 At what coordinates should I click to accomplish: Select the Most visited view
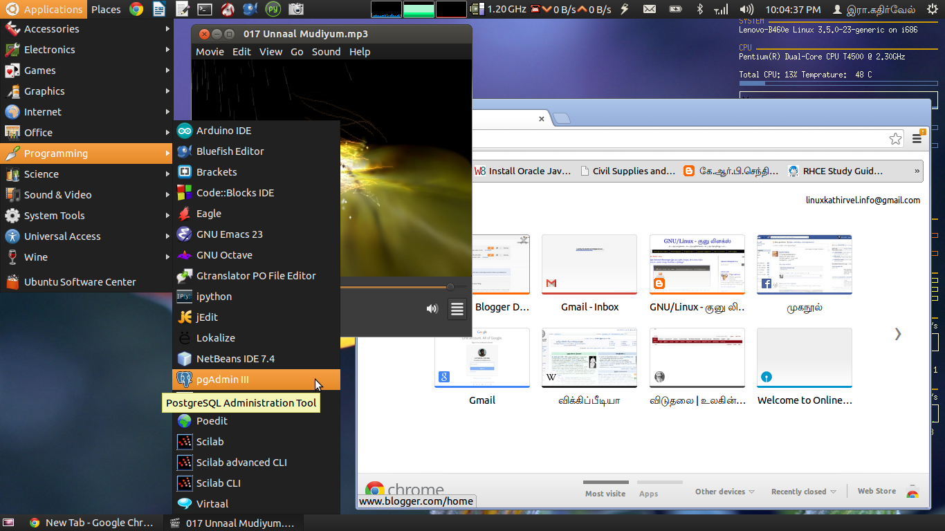605,493
